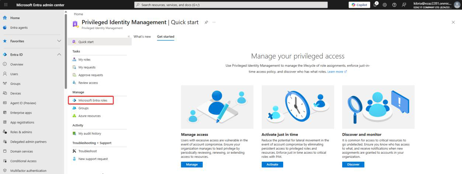Click the Delegated admin partners icon
462x174 pixels.
coord(5,142)
